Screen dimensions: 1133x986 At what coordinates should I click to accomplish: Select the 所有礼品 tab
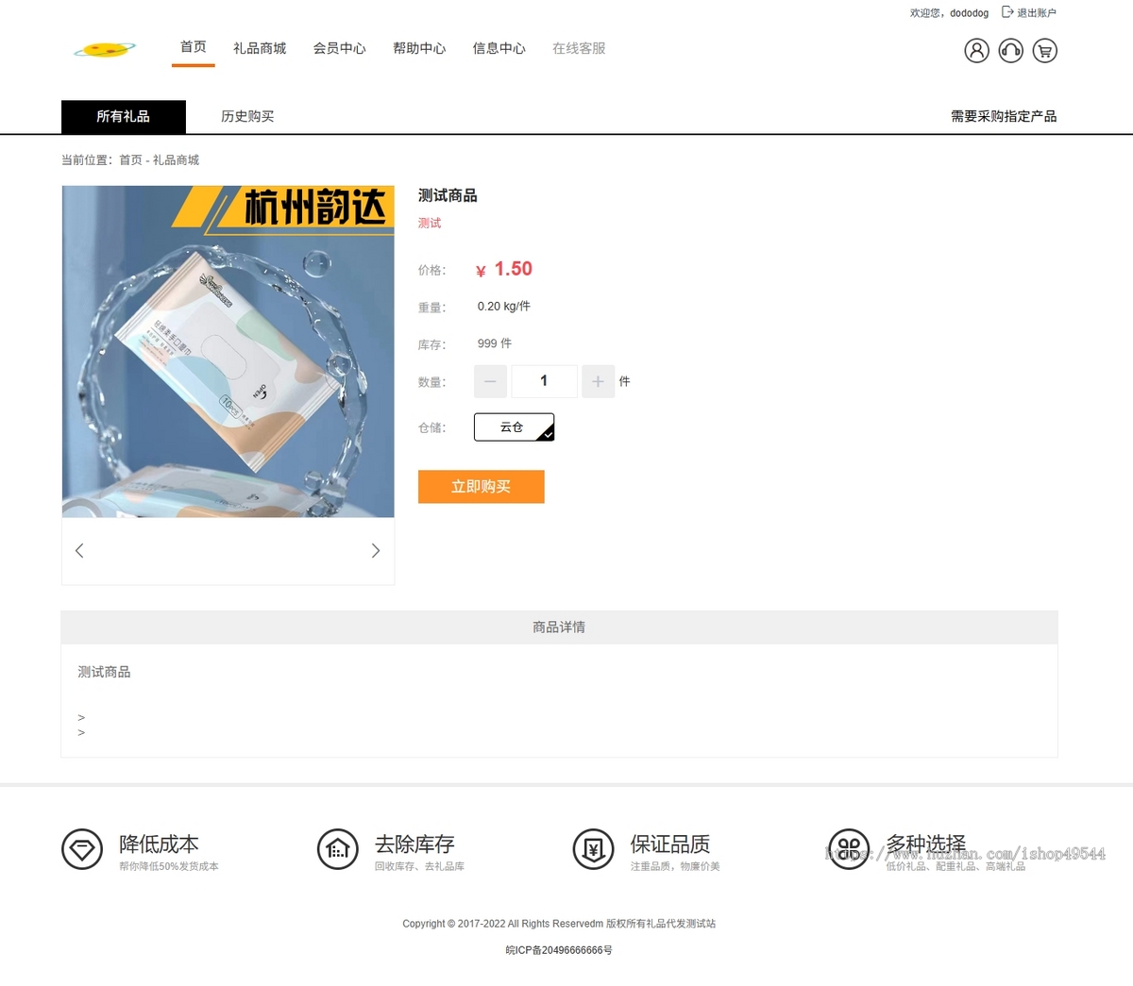[124, 116]
